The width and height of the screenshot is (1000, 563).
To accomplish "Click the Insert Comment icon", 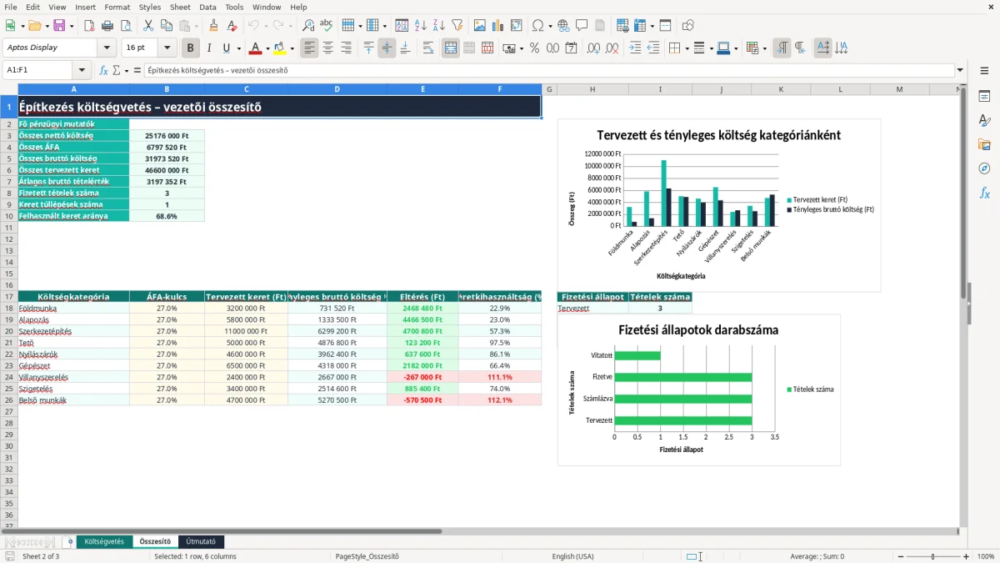I will pyautogui.click(x=582, y=26).
